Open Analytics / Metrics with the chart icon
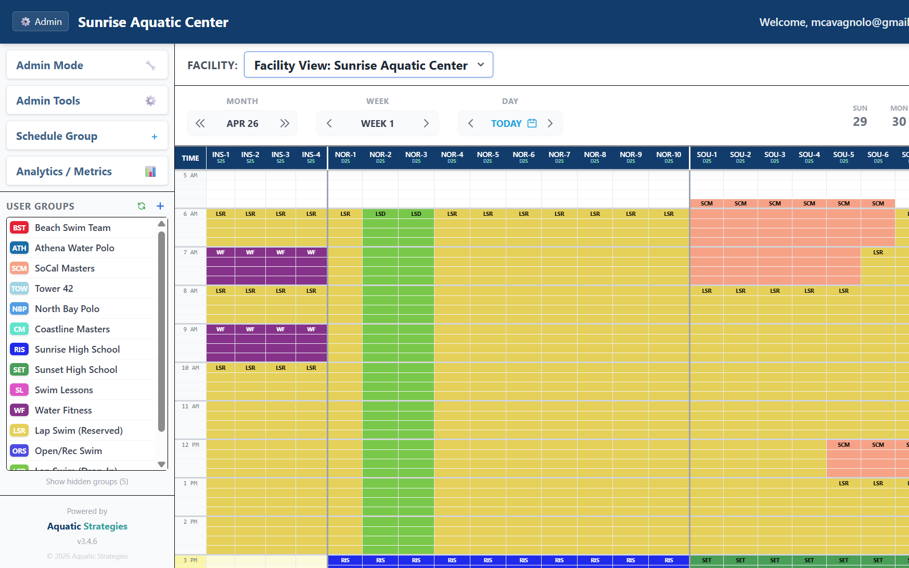Screen dimensions: 909x568 pyautogui.click(x=150, y=171)
